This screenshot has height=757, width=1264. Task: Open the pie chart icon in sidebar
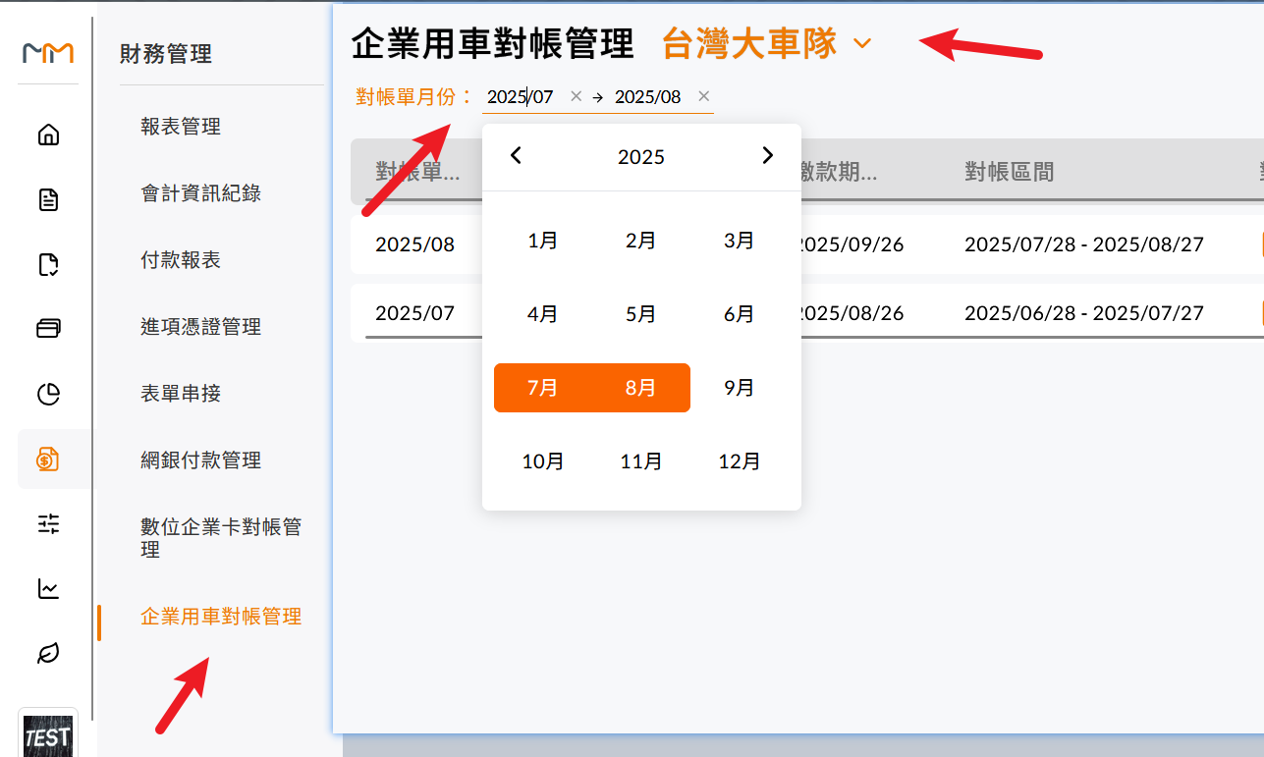click(48, 394)
